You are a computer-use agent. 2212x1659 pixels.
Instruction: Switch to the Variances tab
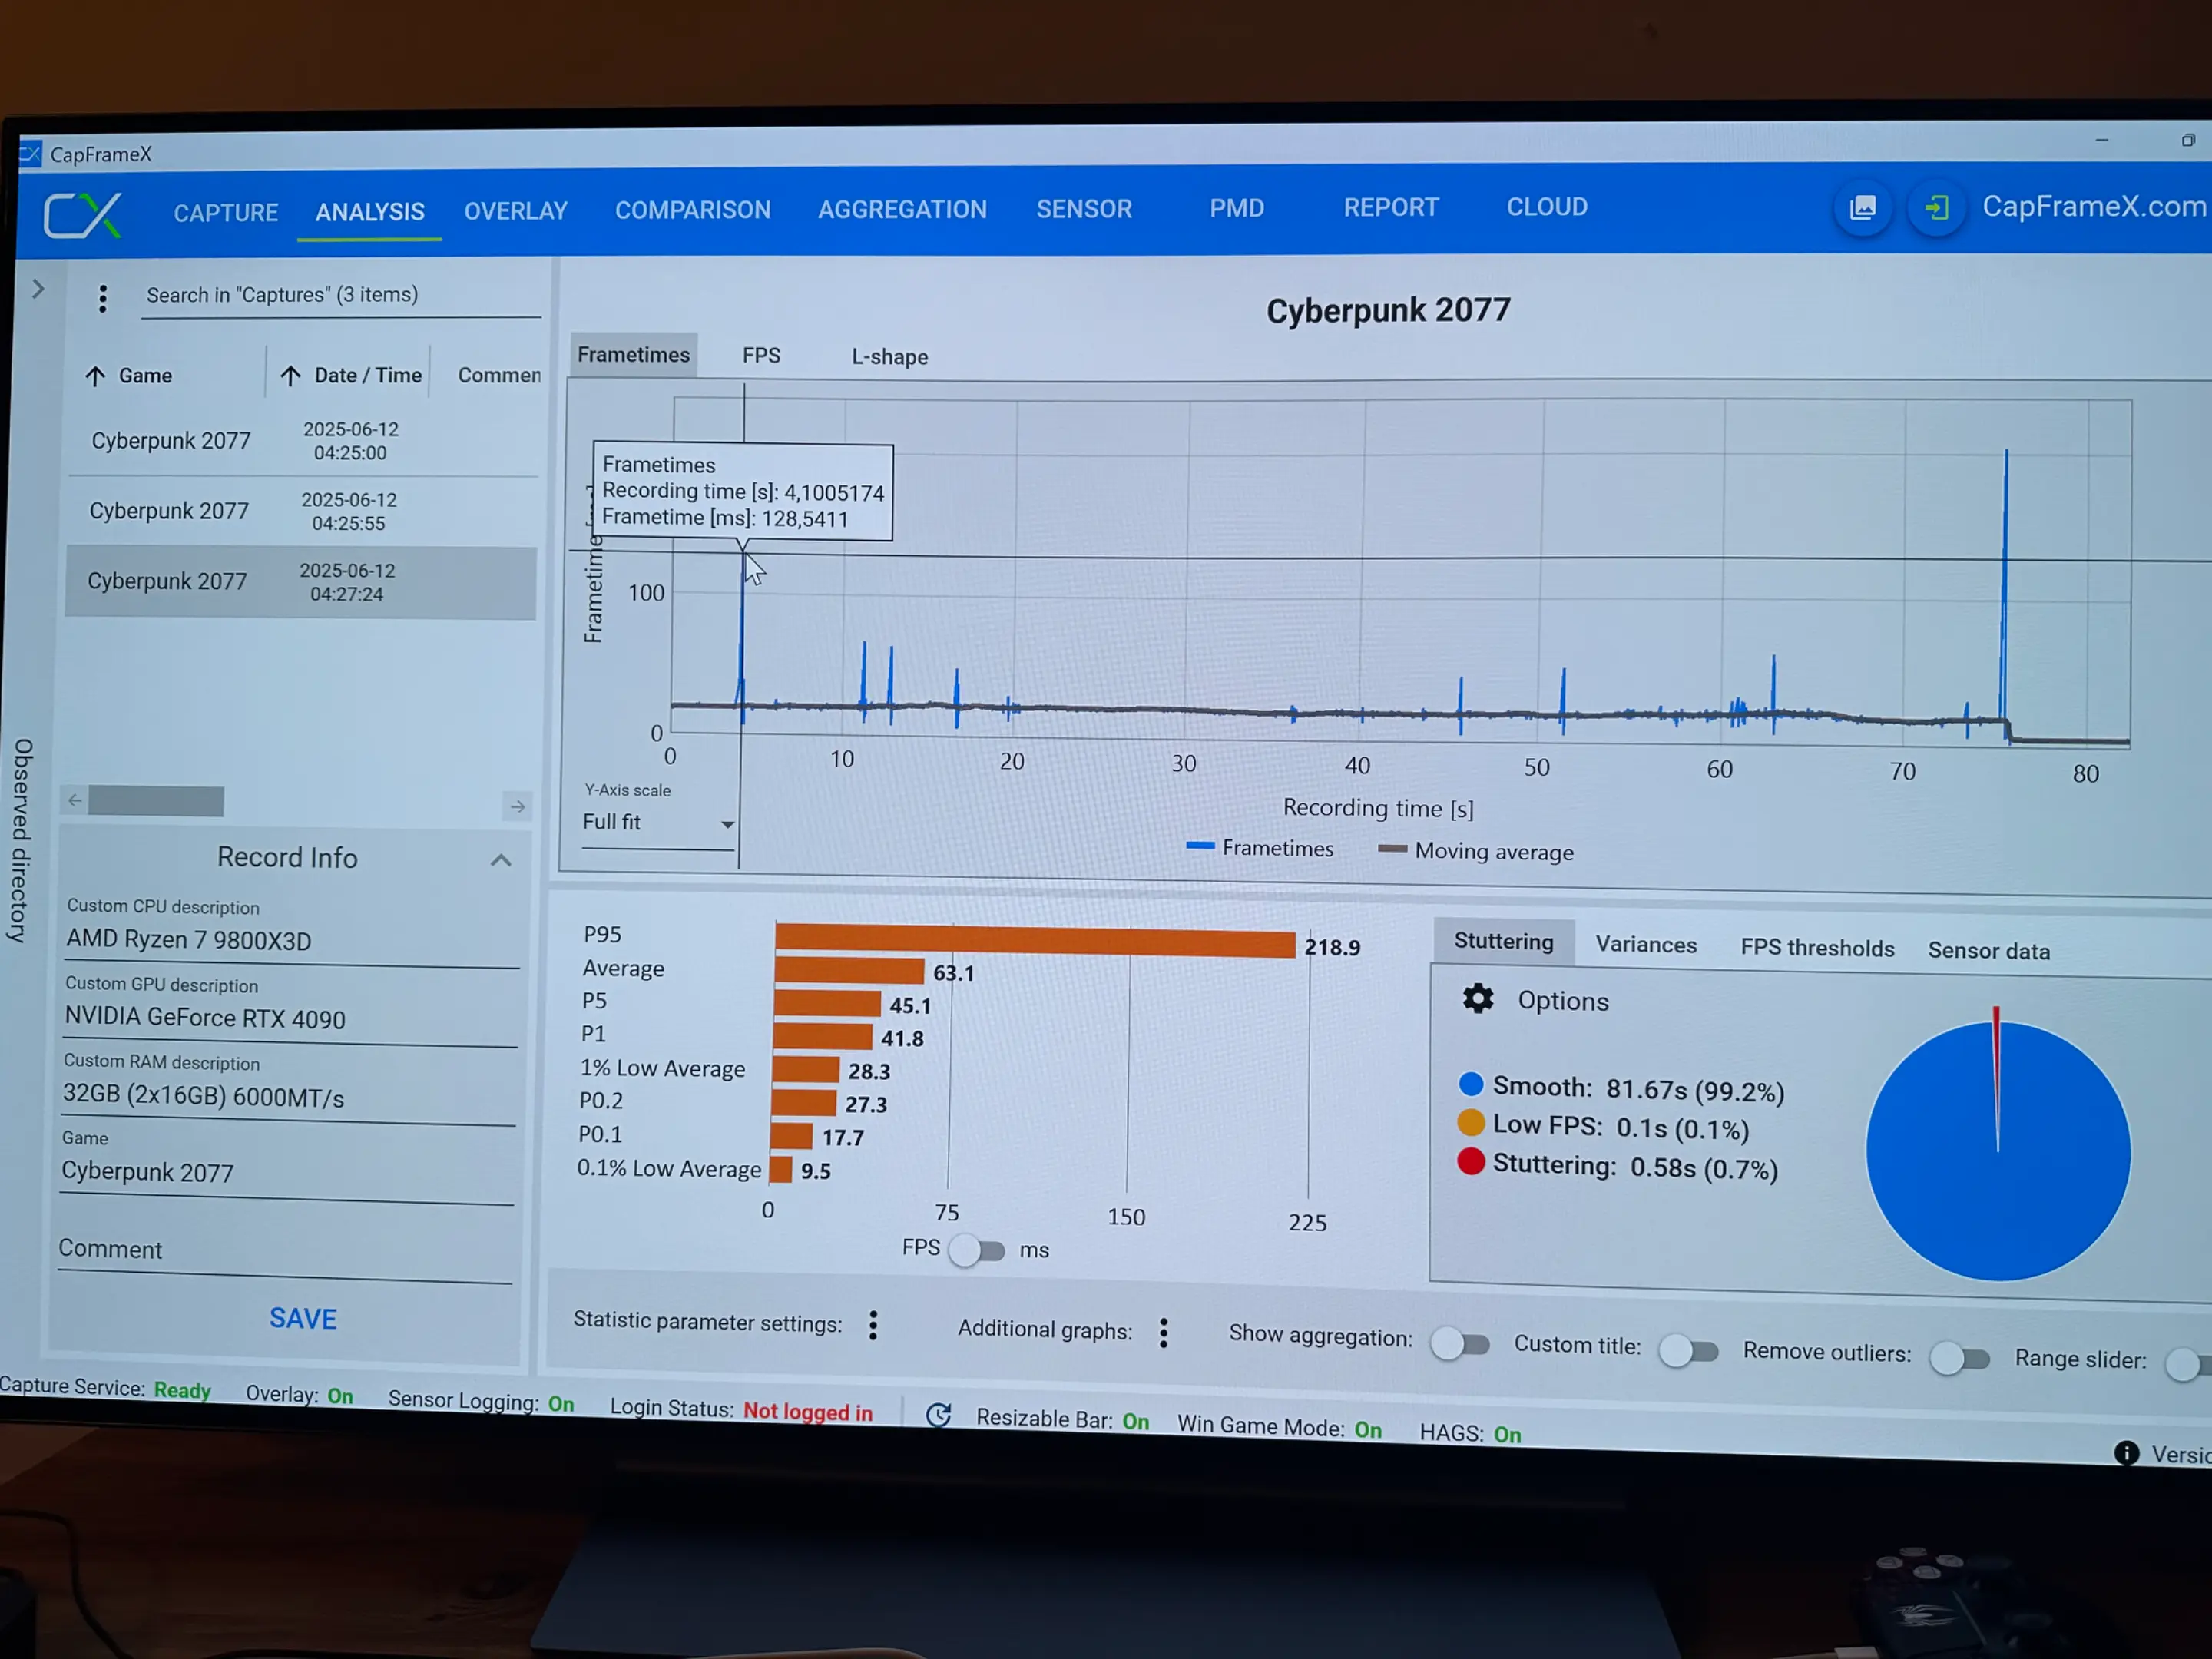[1646, 945]
